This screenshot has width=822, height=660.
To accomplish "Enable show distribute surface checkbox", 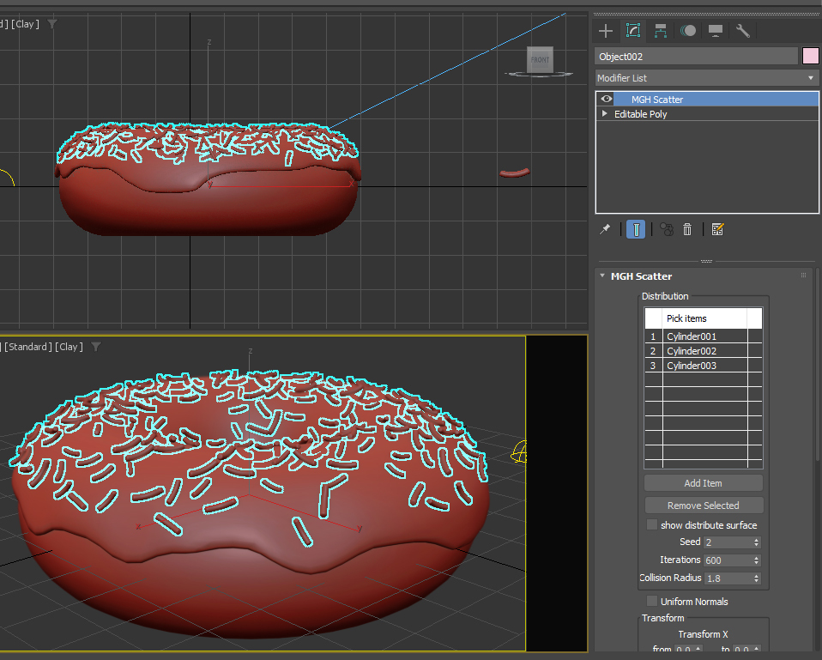I will coord(652,524).
